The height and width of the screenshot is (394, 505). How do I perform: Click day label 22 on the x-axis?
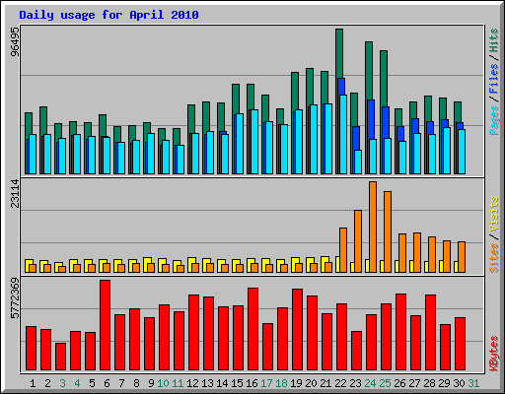pyautogui.click(x=340, y=383)
